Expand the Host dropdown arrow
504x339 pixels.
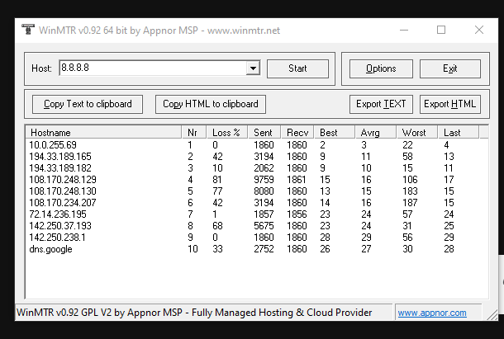pyautogui.click(x=253, y=68)
